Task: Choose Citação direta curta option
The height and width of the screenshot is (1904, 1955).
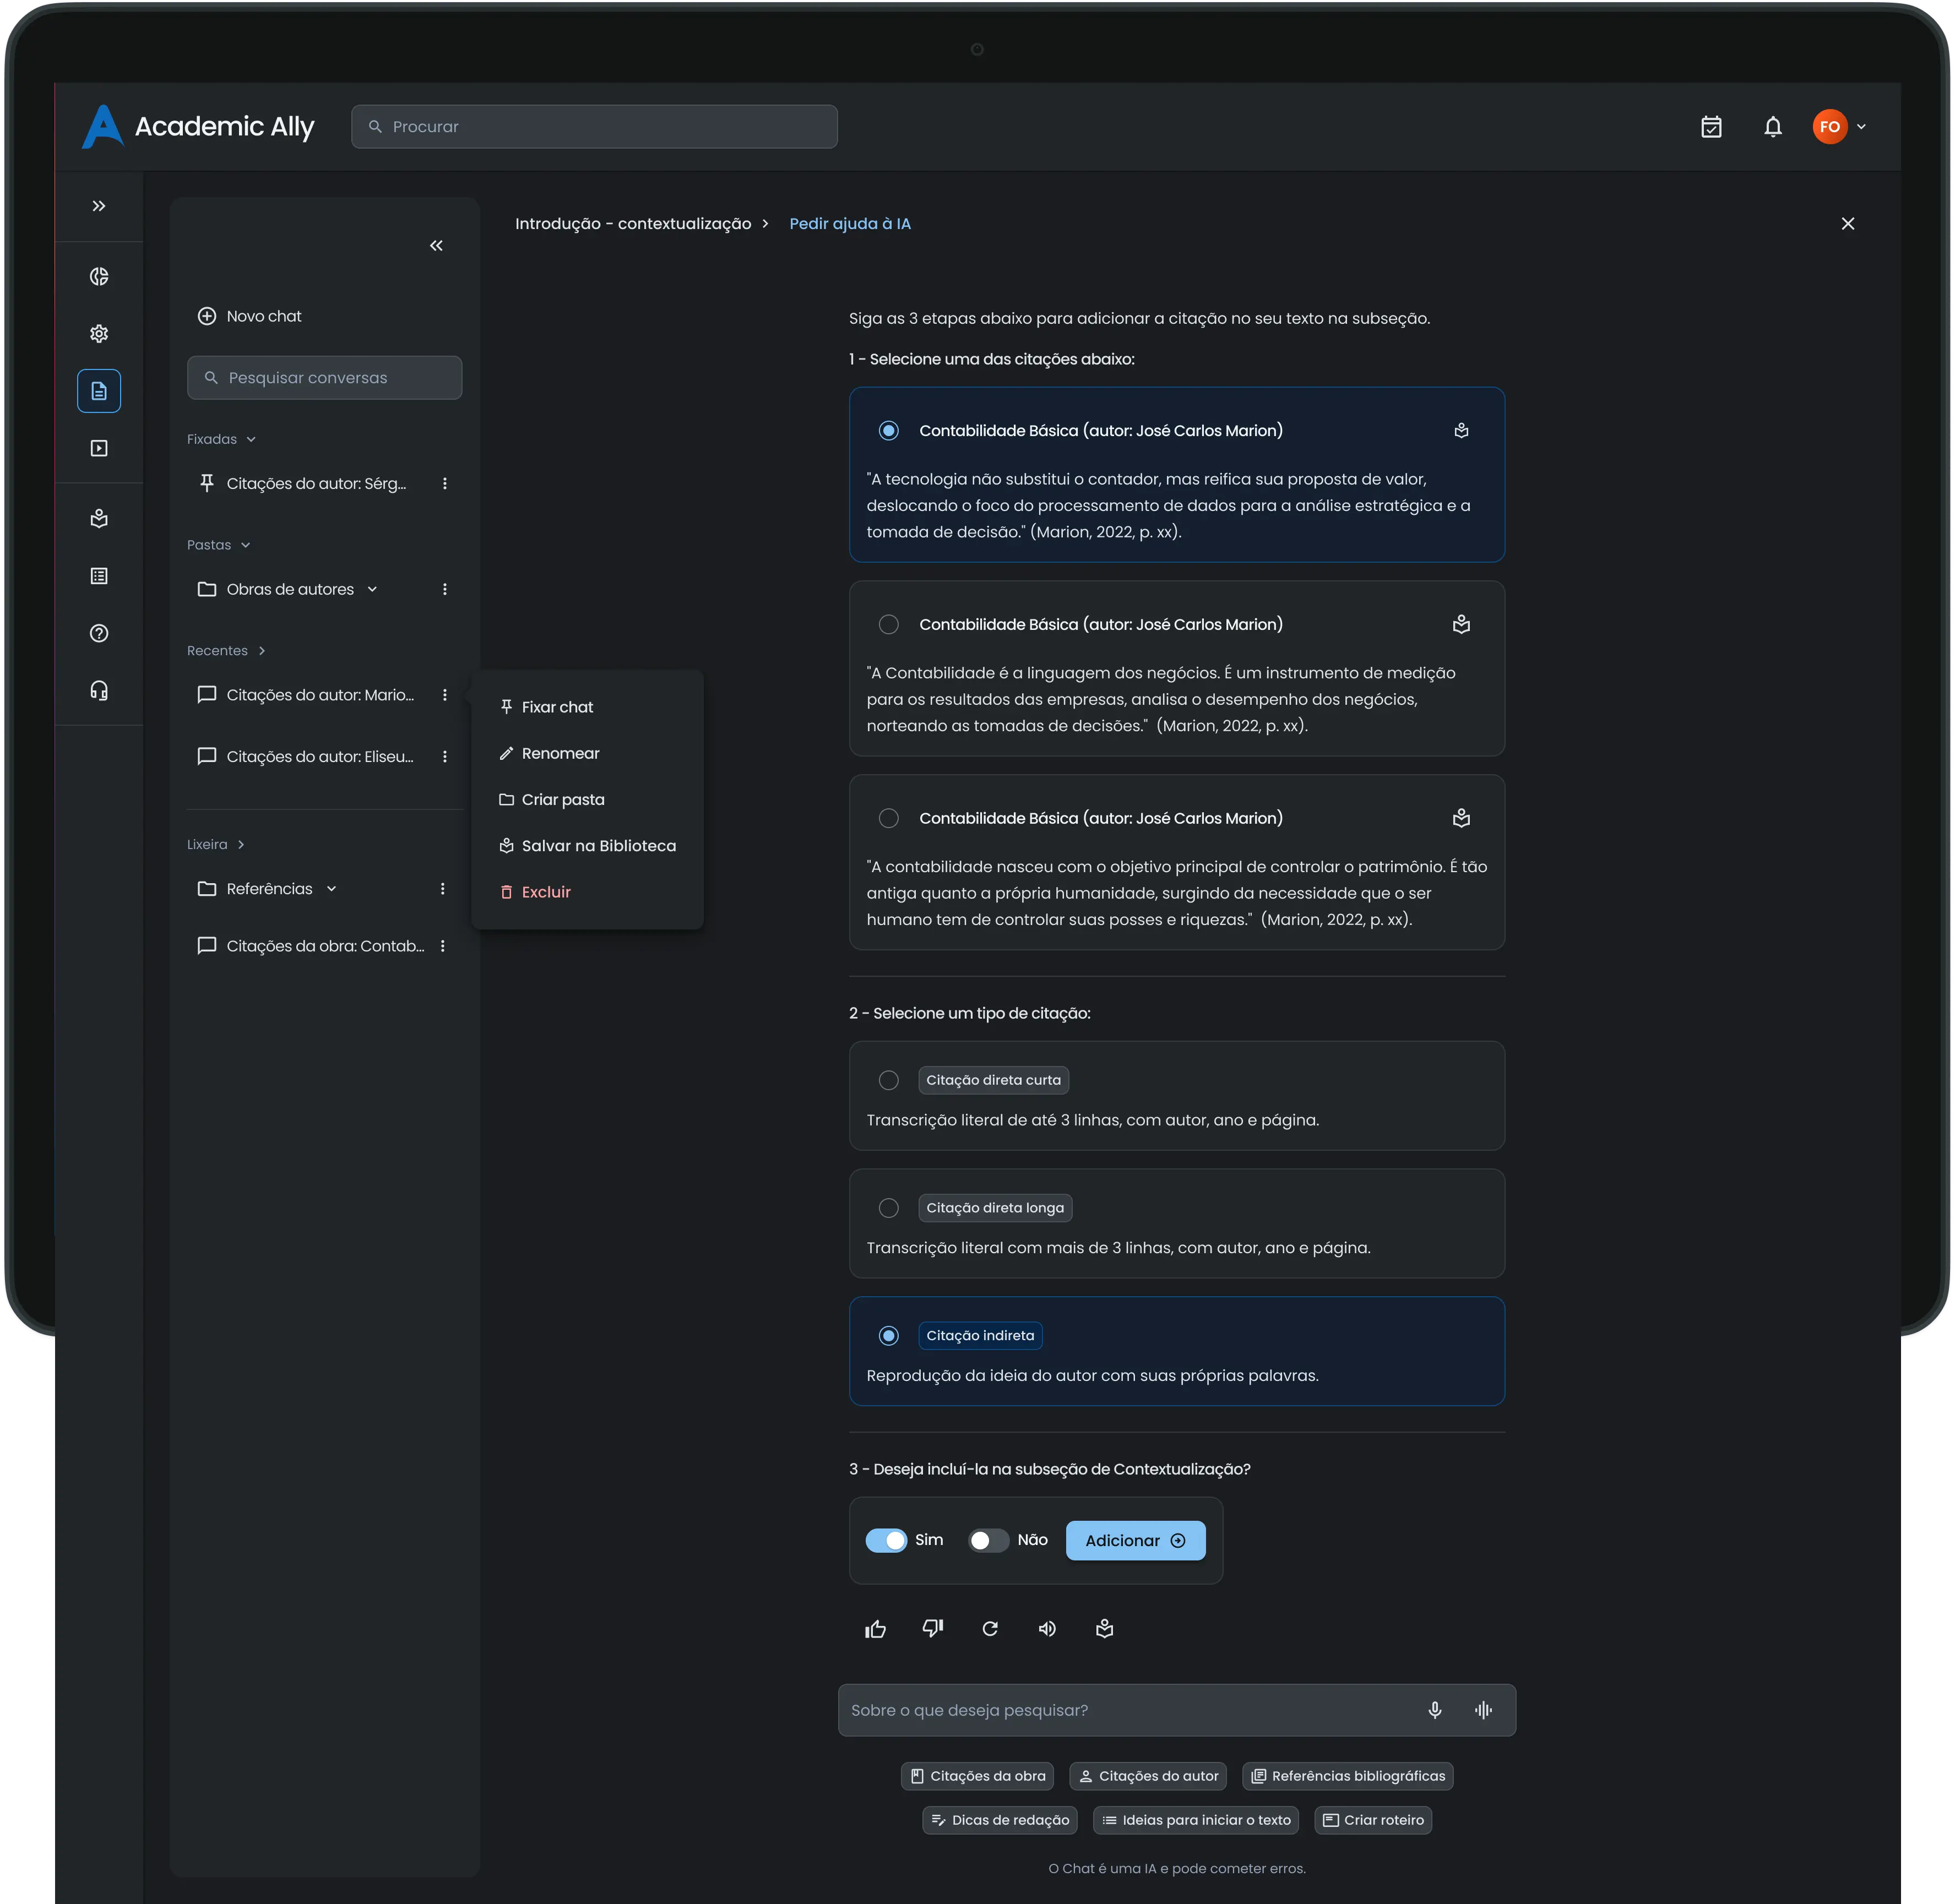Action: tap(888, 1080)
